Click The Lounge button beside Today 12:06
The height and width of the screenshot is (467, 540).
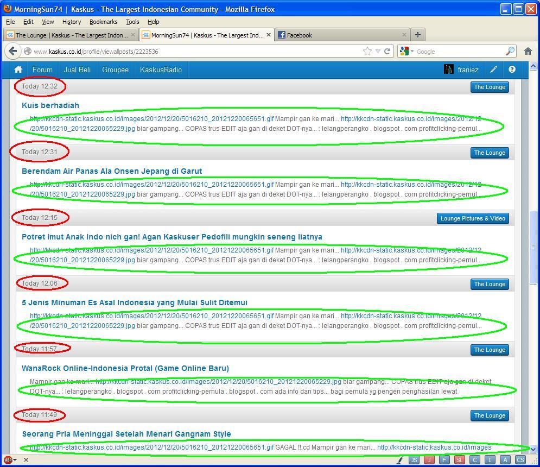[x=490, y=284]
